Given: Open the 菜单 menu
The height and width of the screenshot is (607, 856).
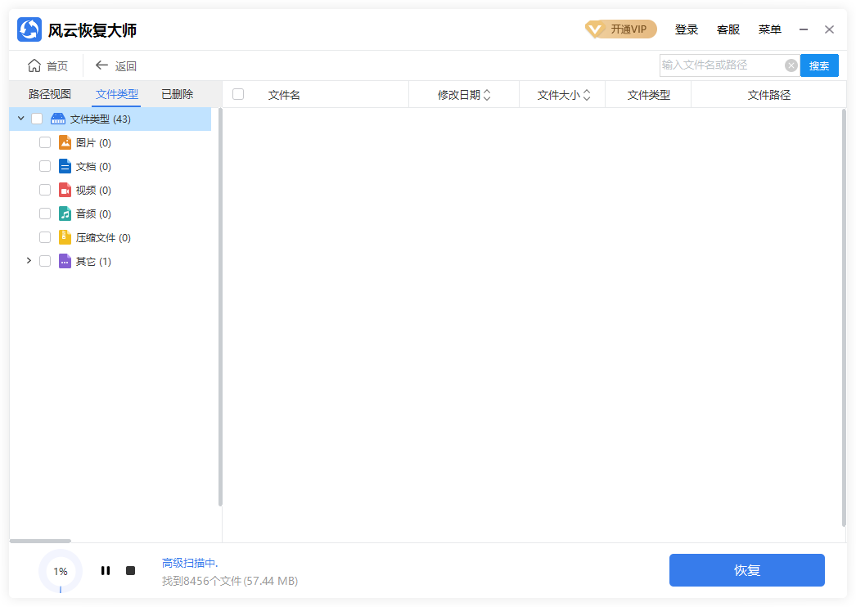Looking at the screenshot, I should point(770,29).
